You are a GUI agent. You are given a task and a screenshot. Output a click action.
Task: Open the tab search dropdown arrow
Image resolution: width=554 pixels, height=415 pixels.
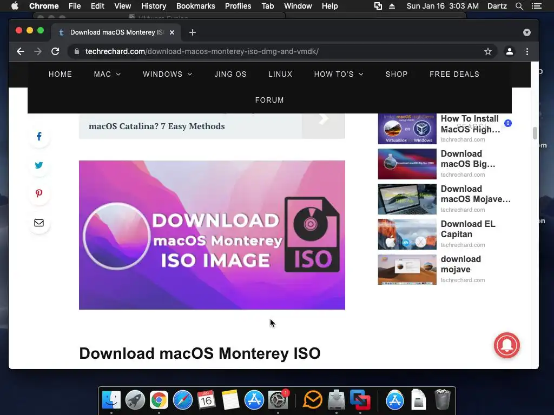point(527,32)
